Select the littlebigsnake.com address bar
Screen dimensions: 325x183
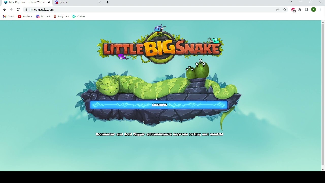coord(150,10)
